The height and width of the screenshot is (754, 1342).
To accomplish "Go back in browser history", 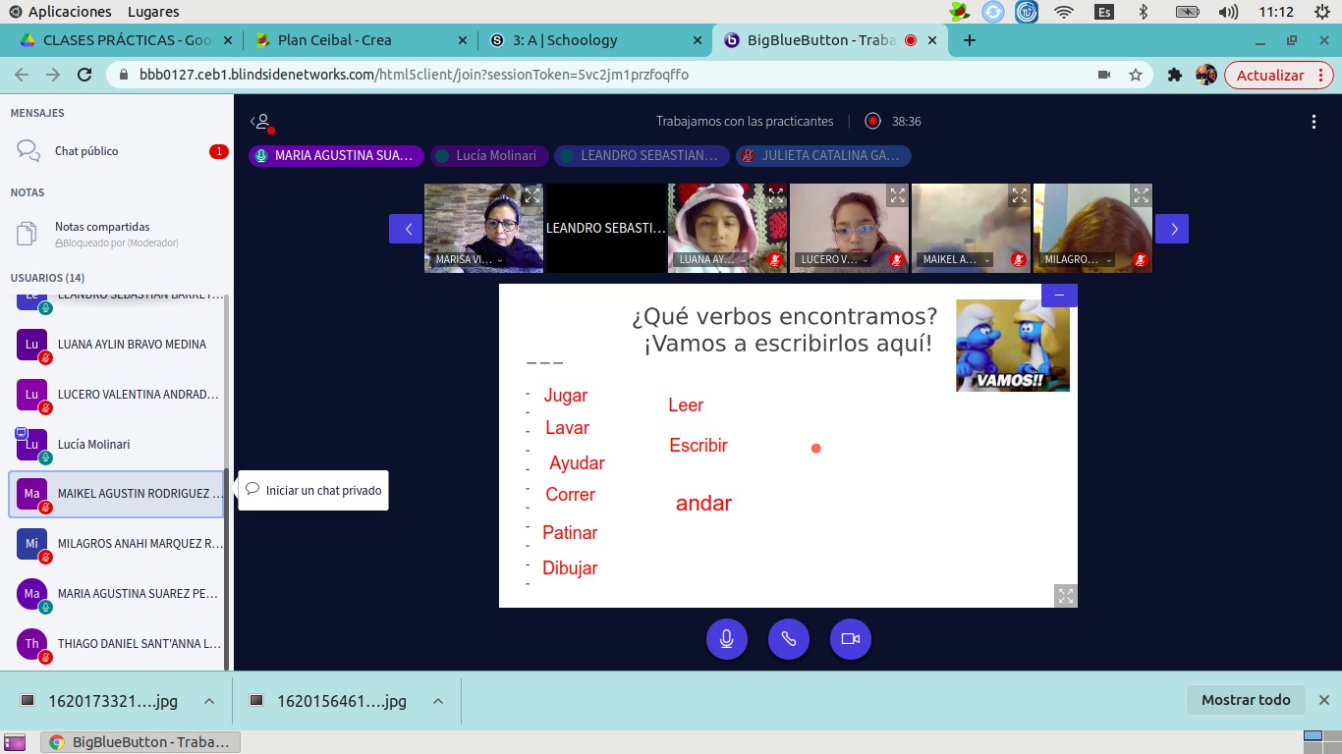I will (22, 75).
